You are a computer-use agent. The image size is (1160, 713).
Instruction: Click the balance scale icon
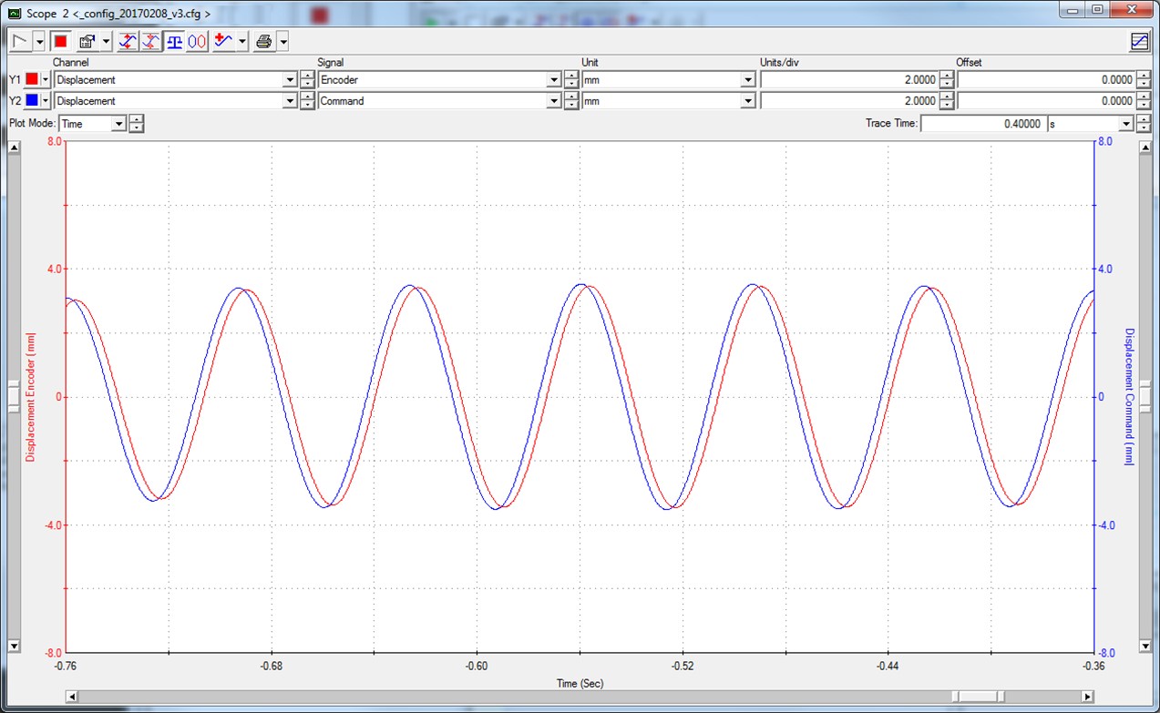tap(174, 41)
